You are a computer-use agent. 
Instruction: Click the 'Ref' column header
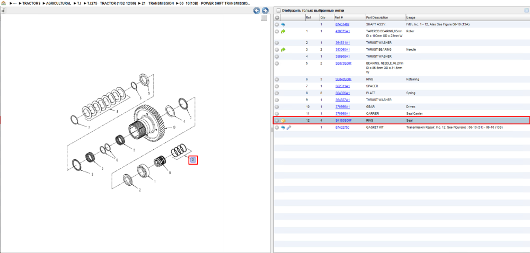[x=308, y=17]
